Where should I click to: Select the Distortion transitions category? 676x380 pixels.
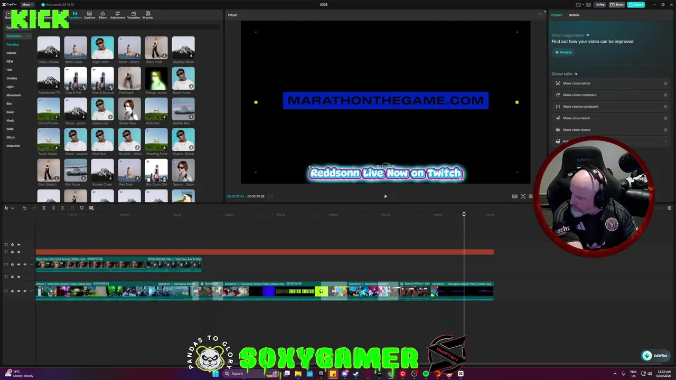point(13,146)
